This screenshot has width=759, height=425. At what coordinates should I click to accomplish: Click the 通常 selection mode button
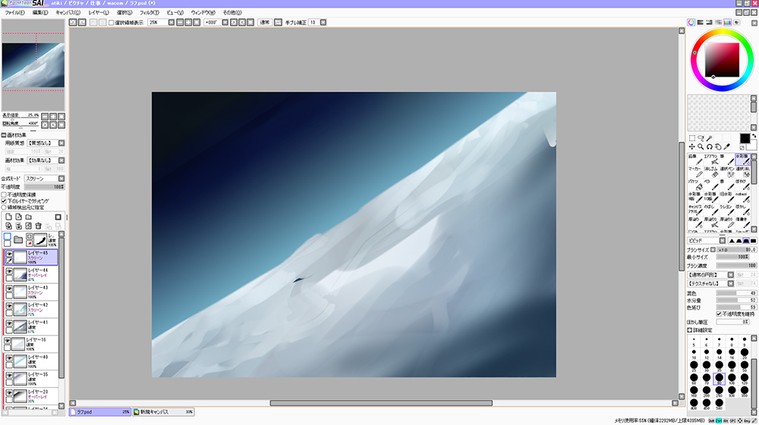(264, 22)
